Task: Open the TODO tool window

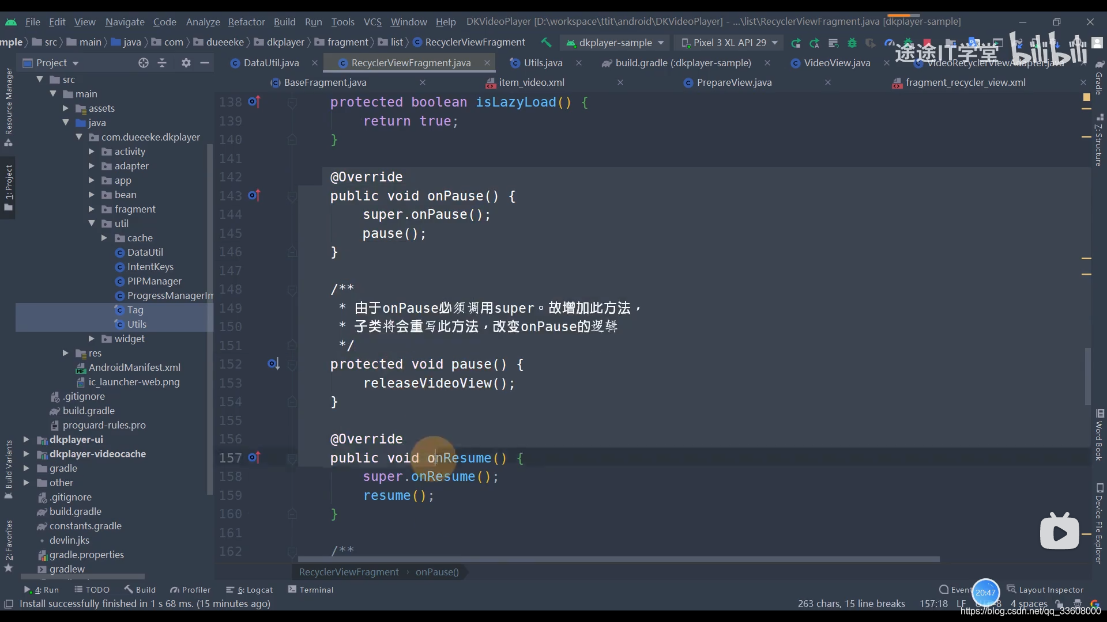Action: click(x=92, y=590)
